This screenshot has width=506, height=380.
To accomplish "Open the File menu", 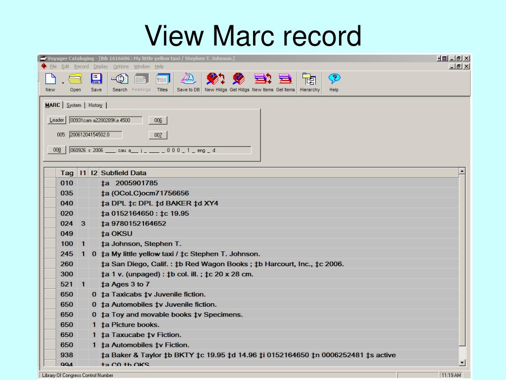I will pyautogui.click(x=53, y=67).
